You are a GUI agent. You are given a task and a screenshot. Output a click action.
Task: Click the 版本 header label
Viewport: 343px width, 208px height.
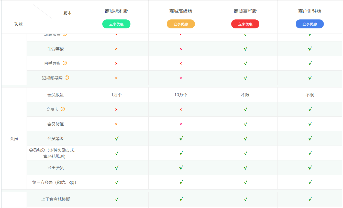point(68,13)
